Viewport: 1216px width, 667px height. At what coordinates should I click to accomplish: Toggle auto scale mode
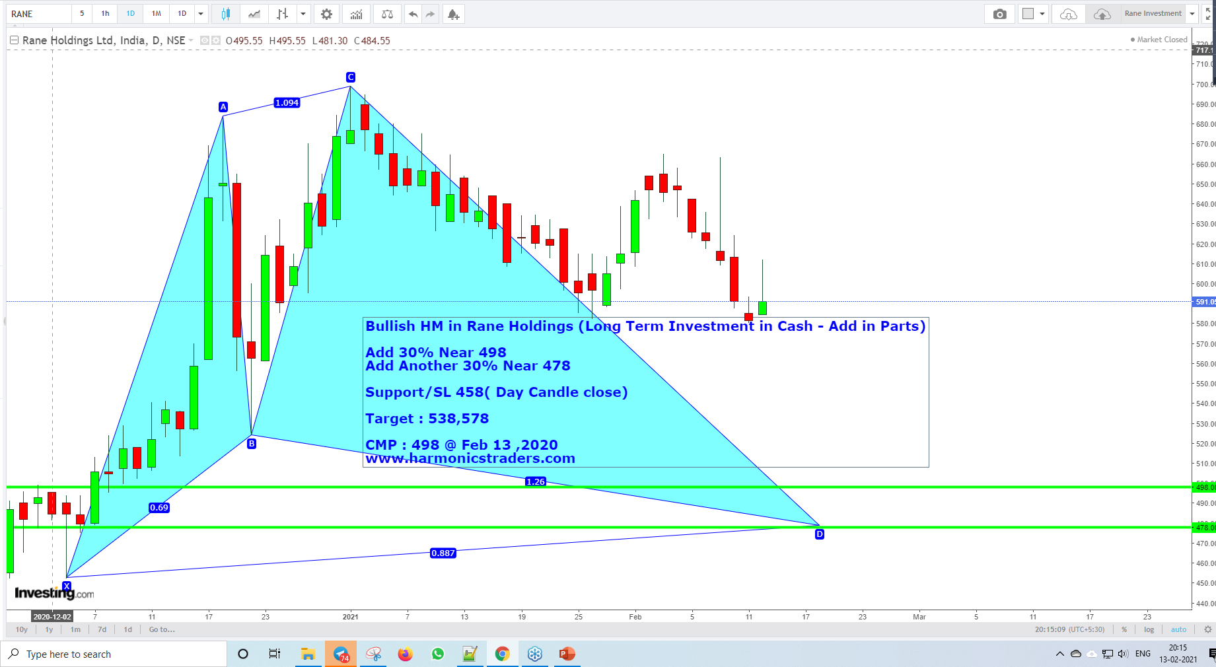(x=1178, y=629)
